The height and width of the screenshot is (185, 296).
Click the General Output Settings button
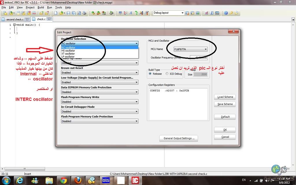179,138
